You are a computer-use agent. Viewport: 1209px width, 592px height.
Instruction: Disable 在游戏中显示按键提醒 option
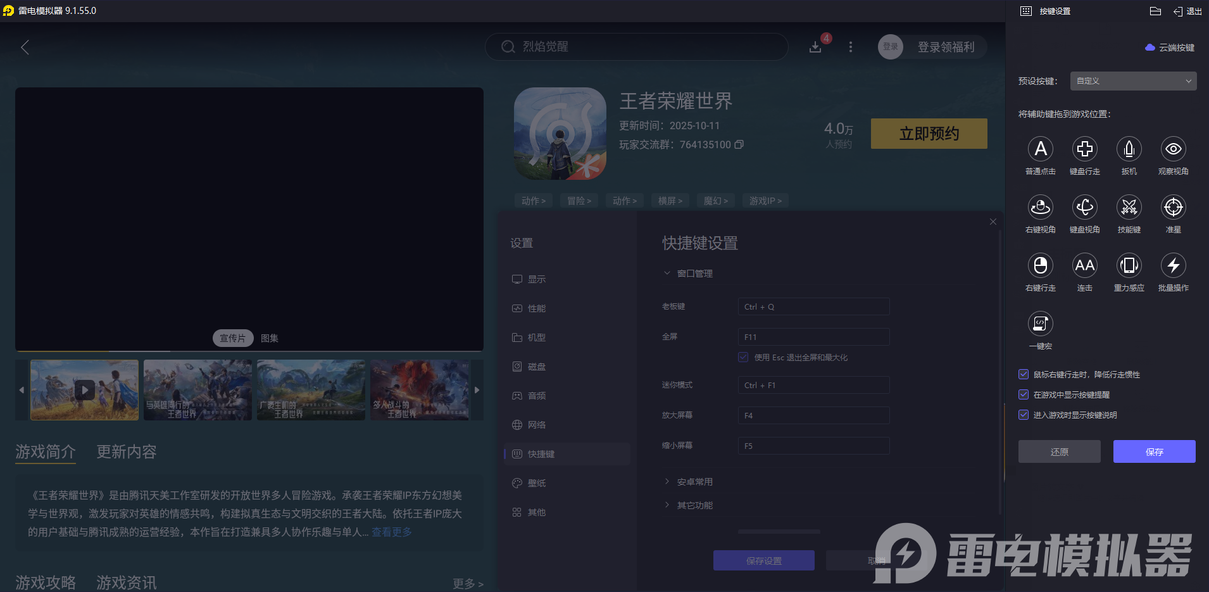[x=1024, y=394]
